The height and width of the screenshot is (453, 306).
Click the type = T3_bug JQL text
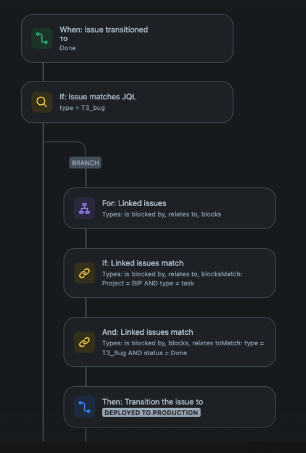click(82, 108)
